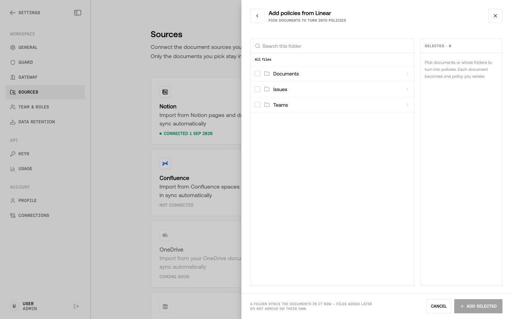The height and width of the screenshot is (319, 511).
Task: Click the back arrow beside Settings
Action: 13,13
